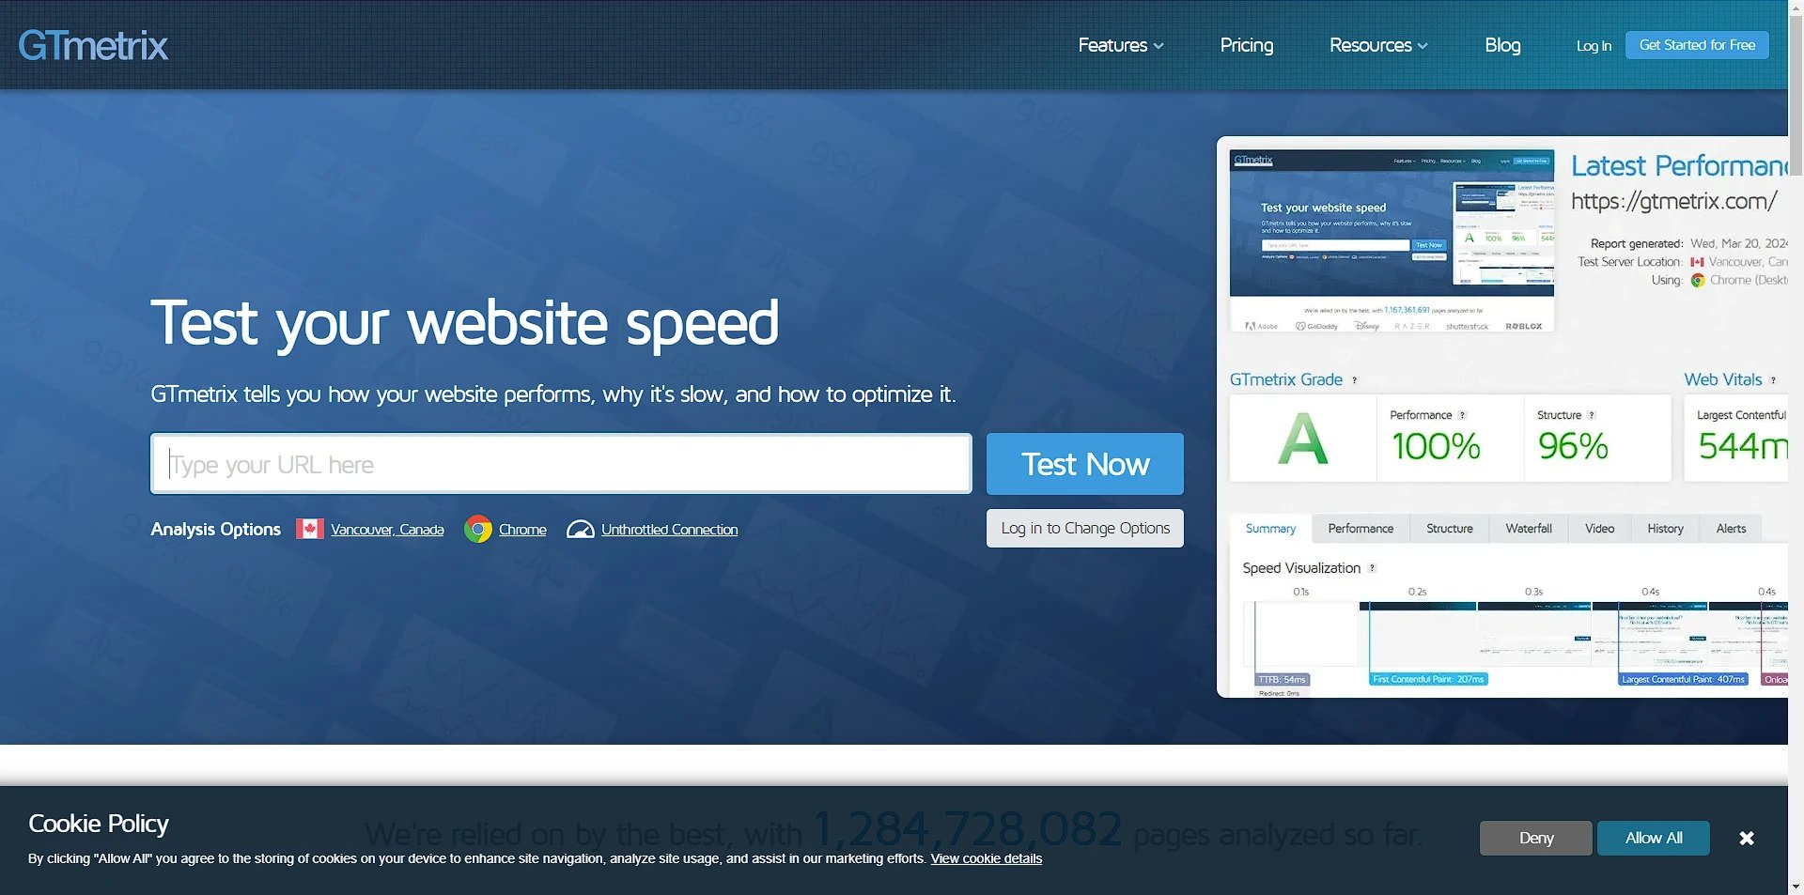
Task: Go to the Blog page
Action: tap(1502, 45)
